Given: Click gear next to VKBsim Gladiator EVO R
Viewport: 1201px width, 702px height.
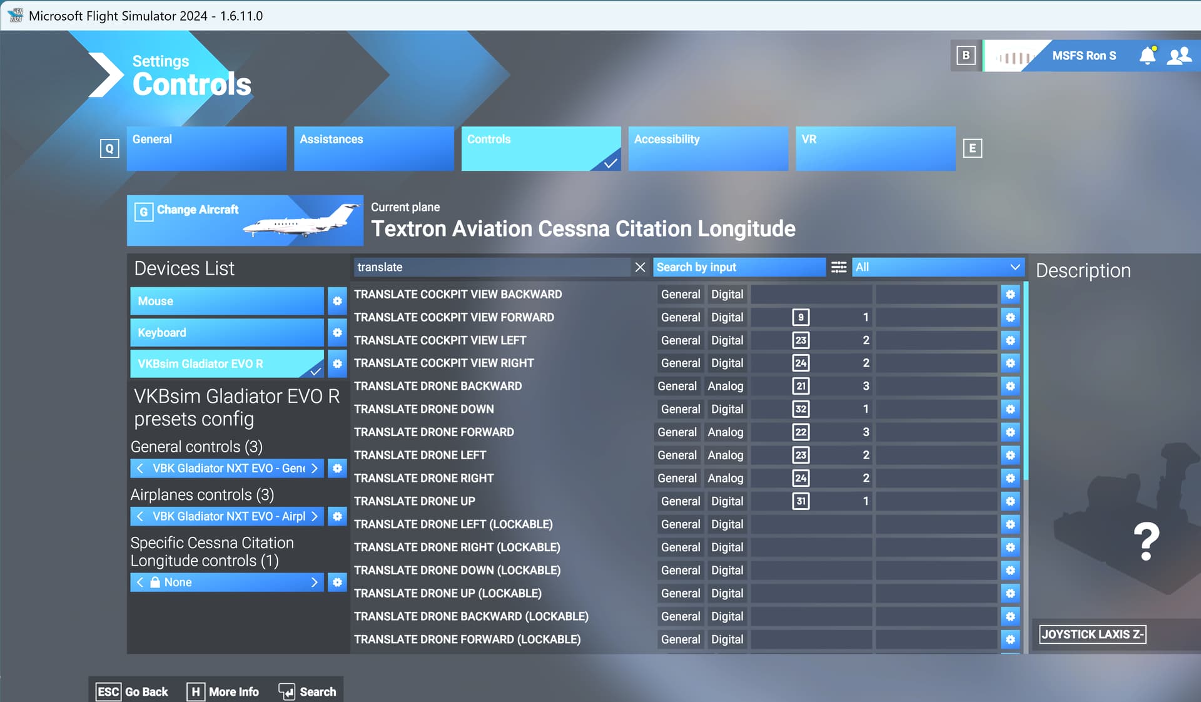Looking at the screenshot, I should pyautogui.click(x=337, y=364).
